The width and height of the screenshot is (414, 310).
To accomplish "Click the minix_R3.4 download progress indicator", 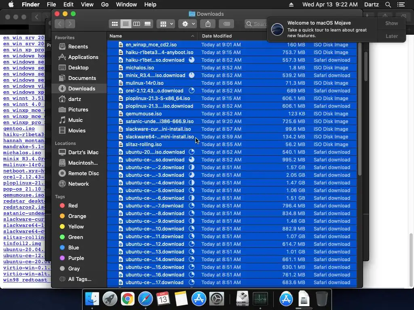I will pyautogui.click(x=191, y=75).
